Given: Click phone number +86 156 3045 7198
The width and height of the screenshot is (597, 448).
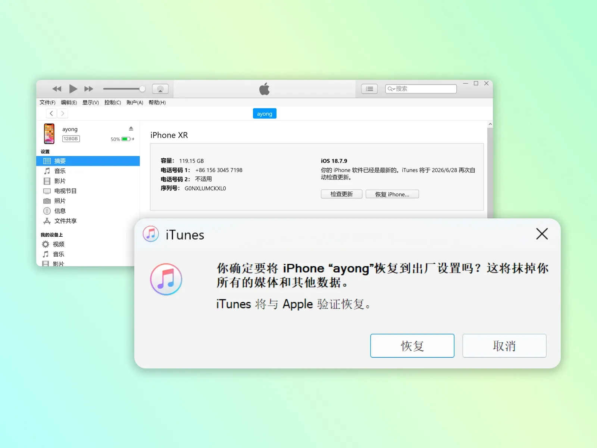Looking at the screenshot, I should [x=219, y=170].
